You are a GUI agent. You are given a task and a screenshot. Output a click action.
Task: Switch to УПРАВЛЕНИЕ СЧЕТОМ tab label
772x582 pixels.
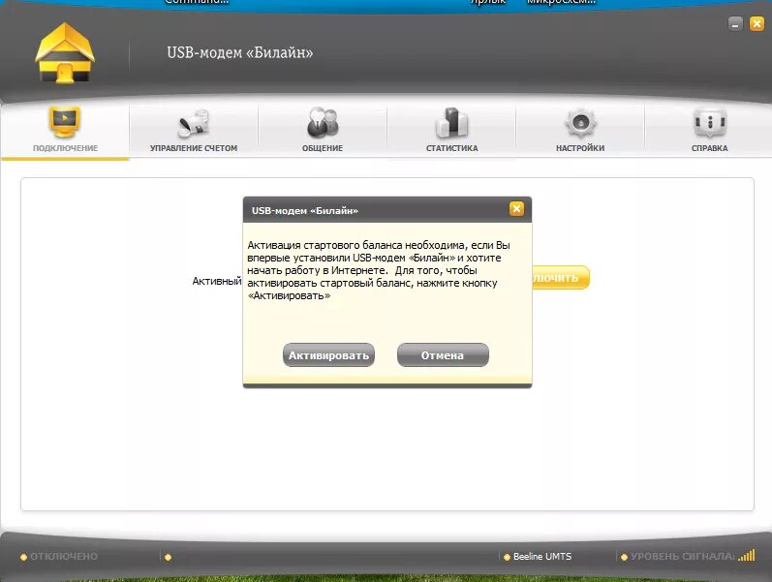(194, 148)
